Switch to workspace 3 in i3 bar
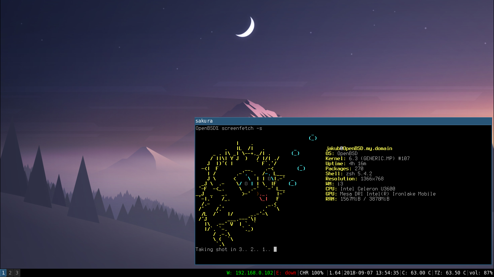This screenshot has width=494, height=277. point(17,273)
